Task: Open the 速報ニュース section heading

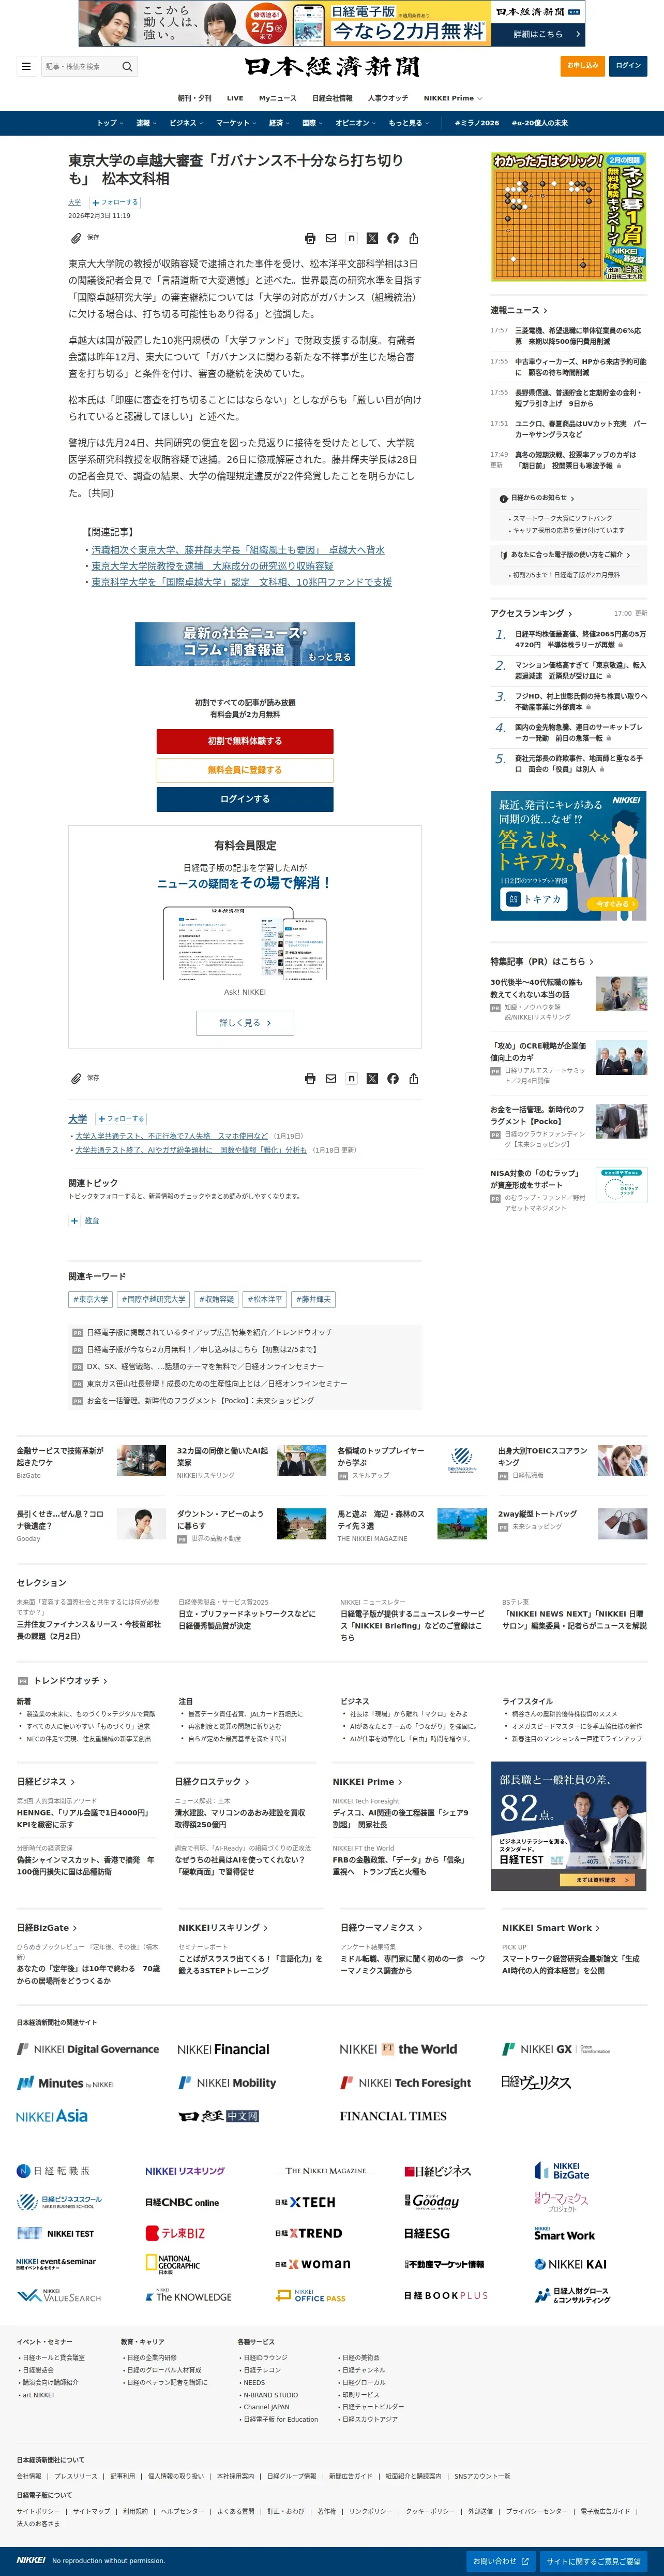Action: click(x=518, y=310)
